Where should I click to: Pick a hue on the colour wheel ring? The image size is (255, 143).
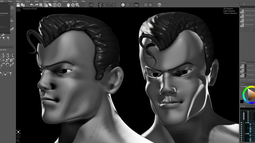coord(244,95)
